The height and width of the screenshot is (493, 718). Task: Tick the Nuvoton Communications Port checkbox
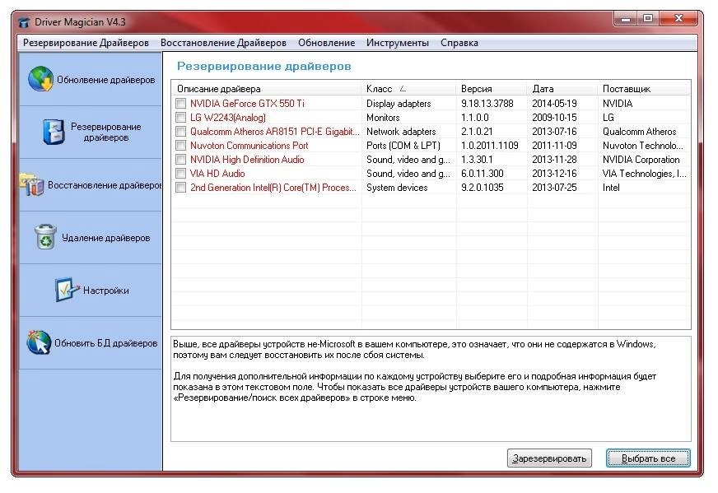click(x=181, y=146)
